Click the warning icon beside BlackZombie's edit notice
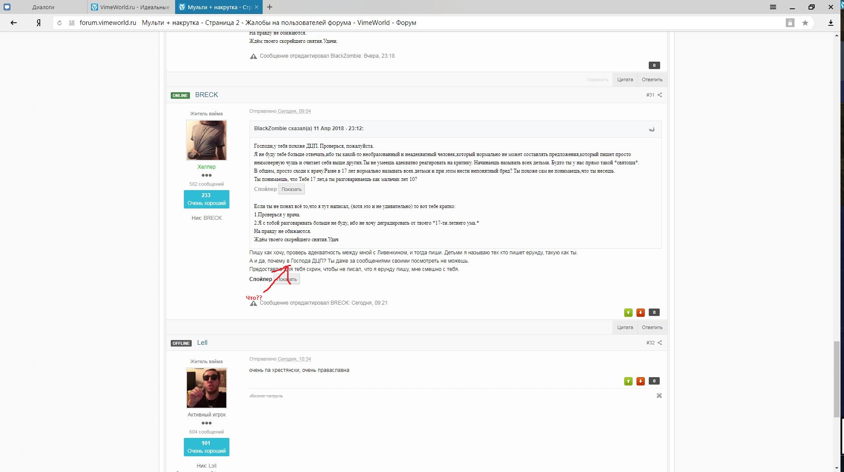The height and width of the screenshot is (472, 844). 253,56
